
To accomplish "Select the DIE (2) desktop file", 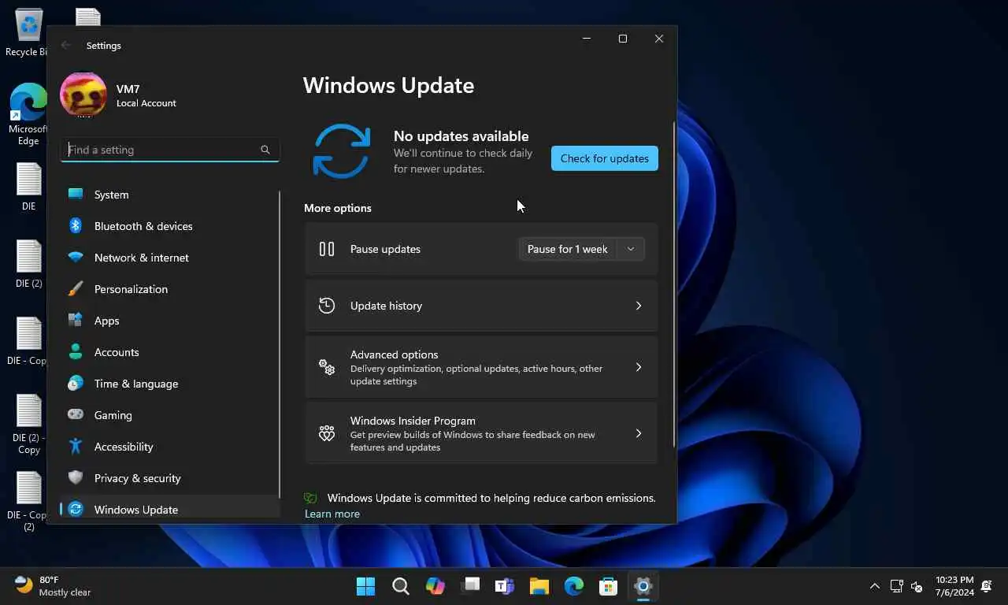I will click(28, 264).
